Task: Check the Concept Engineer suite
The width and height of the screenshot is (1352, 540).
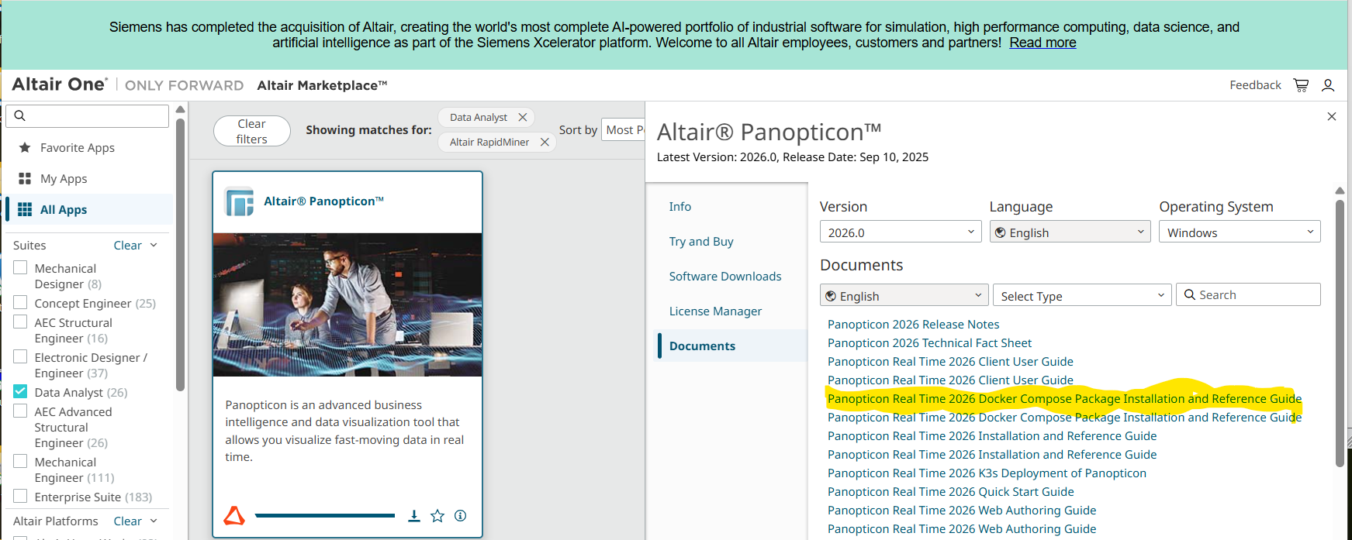Action: [20, 302]
